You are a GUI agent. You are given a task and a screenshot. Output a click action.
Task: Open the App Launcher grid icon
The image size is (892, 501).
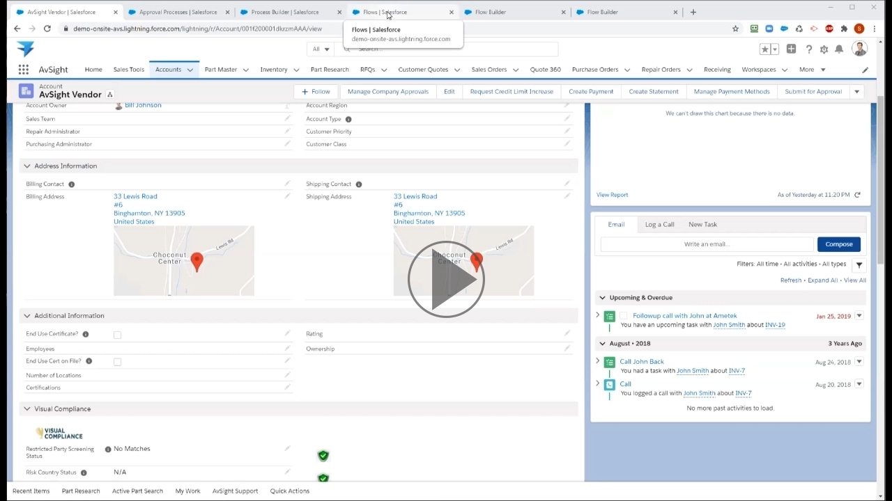[23, 70]
